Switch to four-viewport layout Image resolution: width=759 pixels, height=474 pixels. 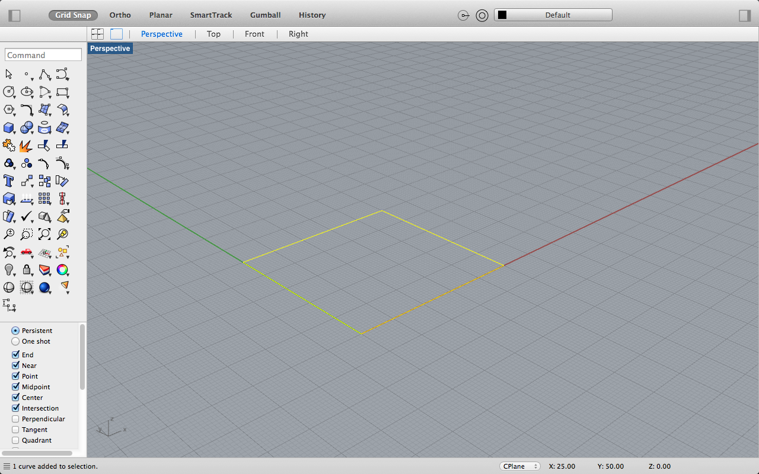click(97, 34)
